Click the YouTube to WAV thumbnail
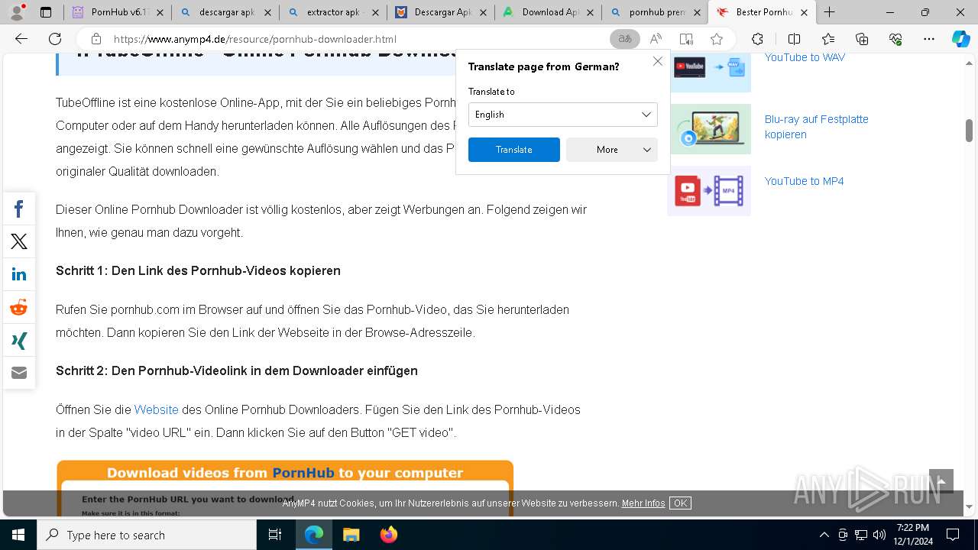978x550 pixels. click(x=709, y=73)
